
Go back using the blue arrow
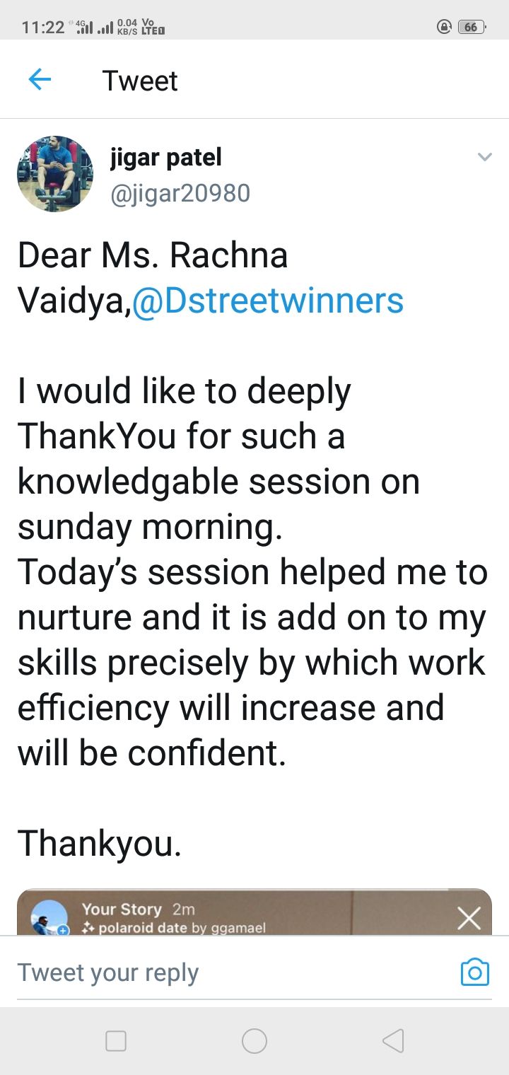pyautogui.click(x=40, y=80)
